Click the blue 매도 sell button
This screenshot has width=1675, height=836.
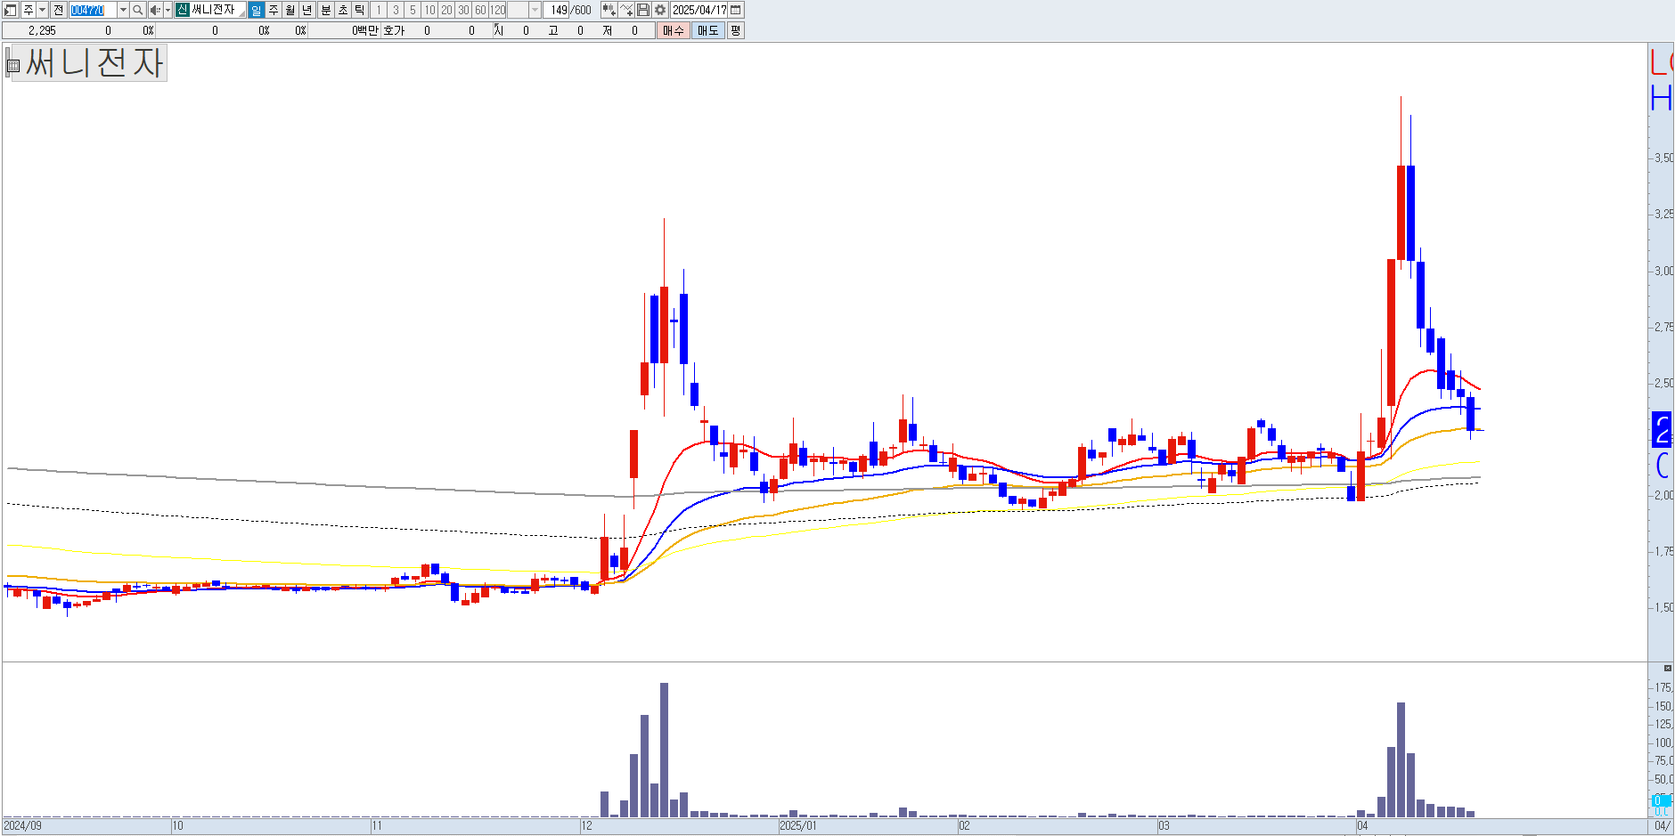708,30
